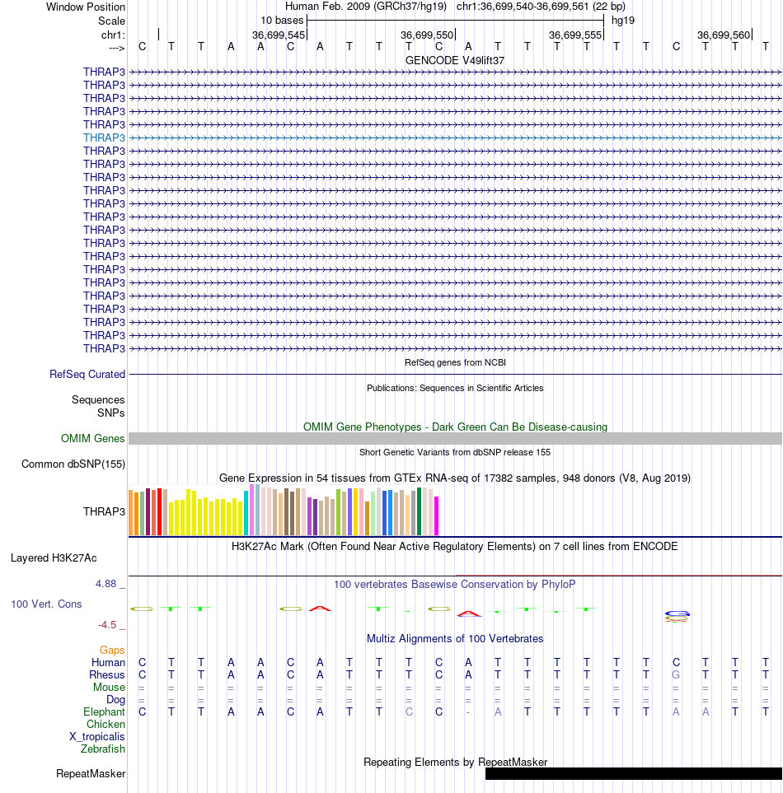
Task: Click the Window Position label
Action: [86, 7]
